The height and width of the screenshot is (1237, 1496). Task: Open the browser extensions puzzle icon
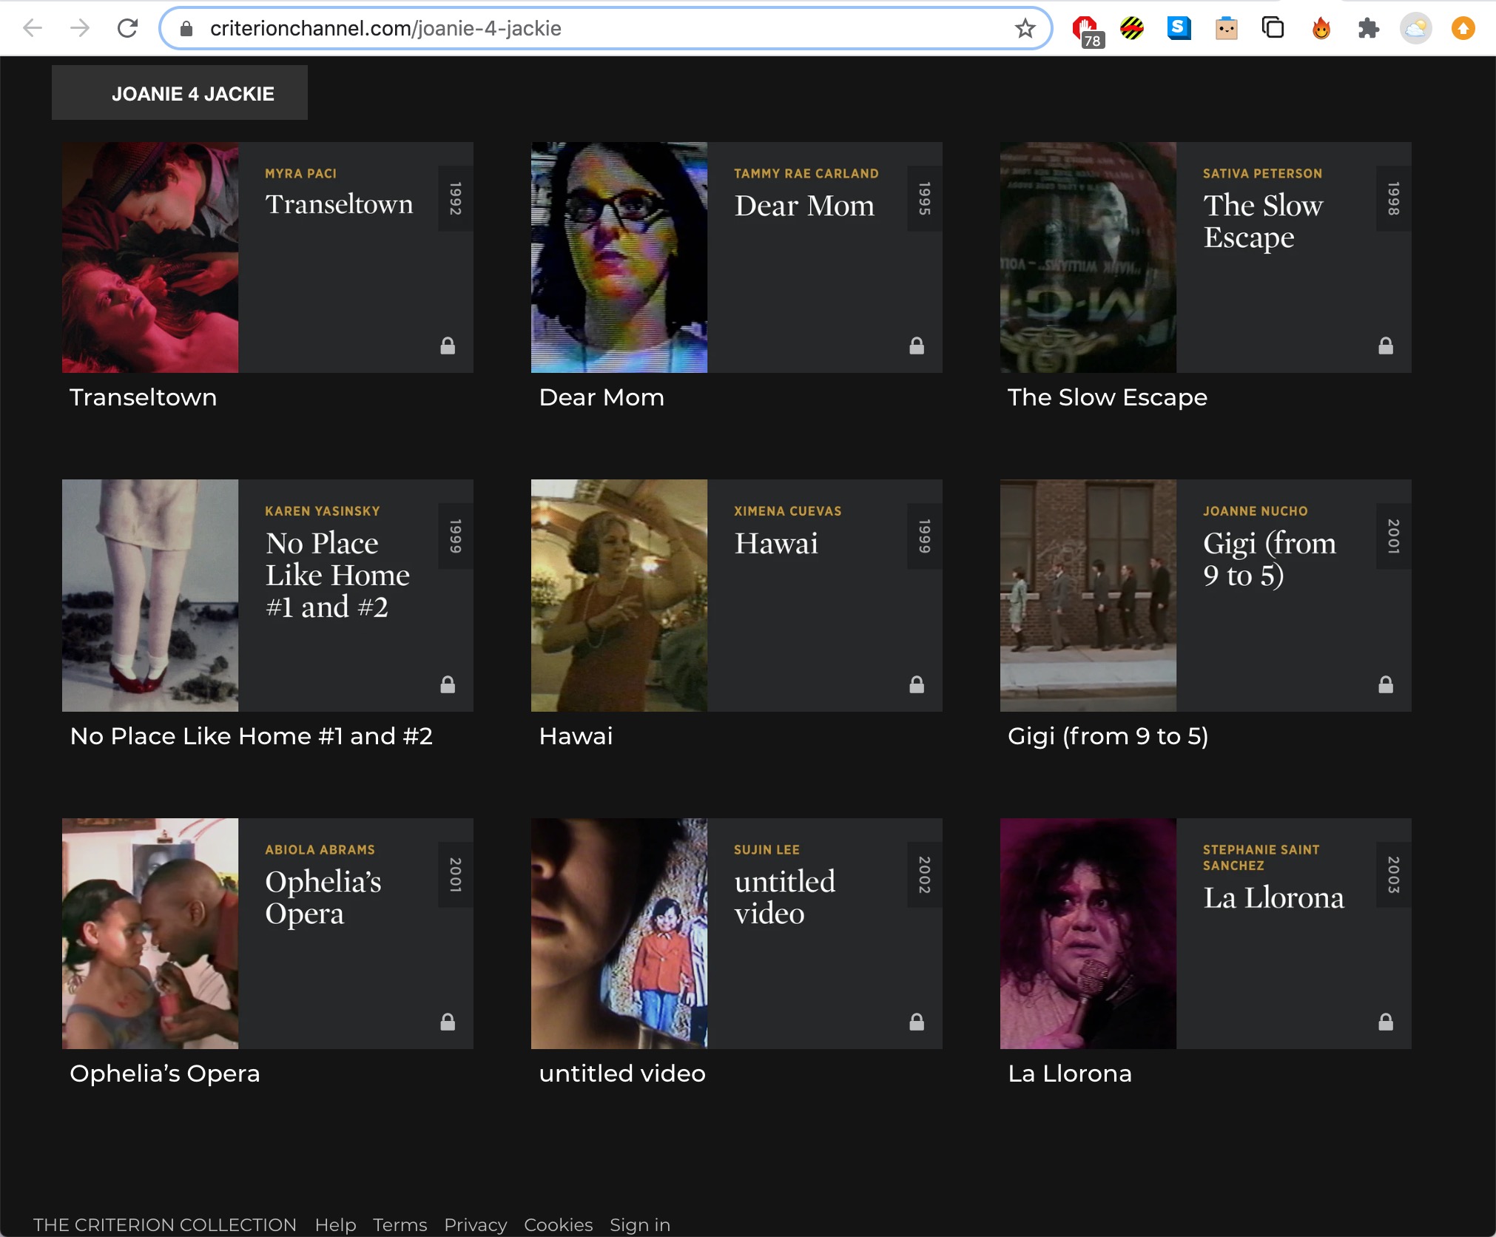tap(1369, 27)
